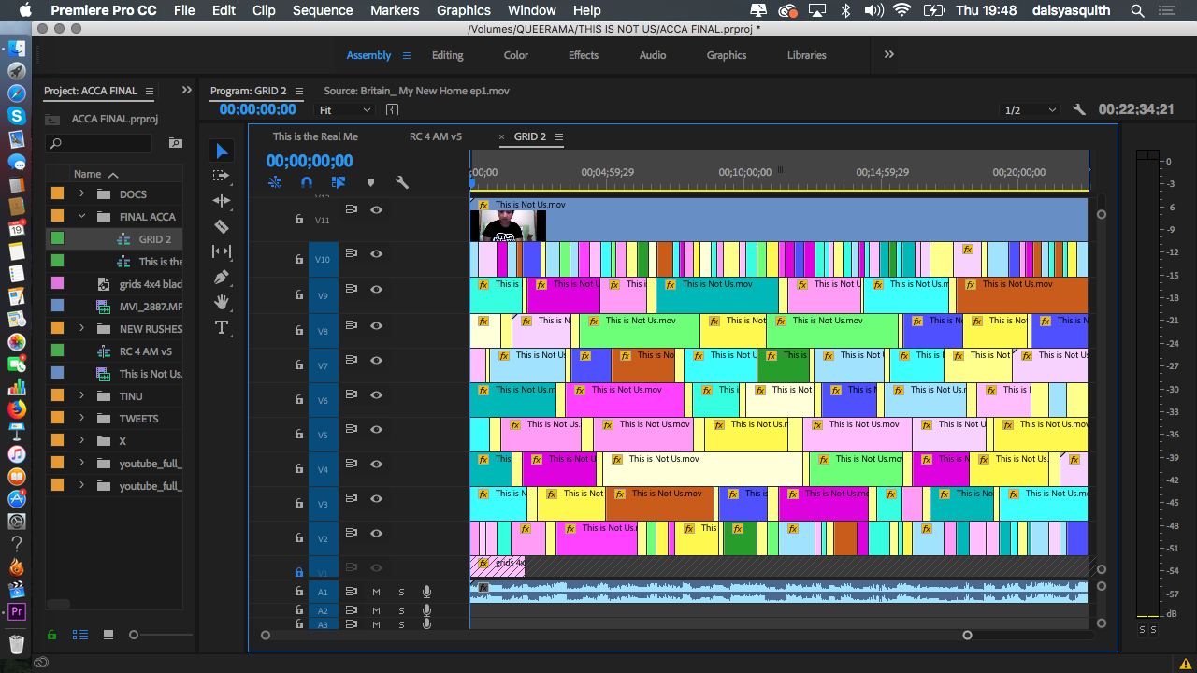1197x673 pixels.
Task: Select grids 4x4 black item in project
Action: [151, 284]
